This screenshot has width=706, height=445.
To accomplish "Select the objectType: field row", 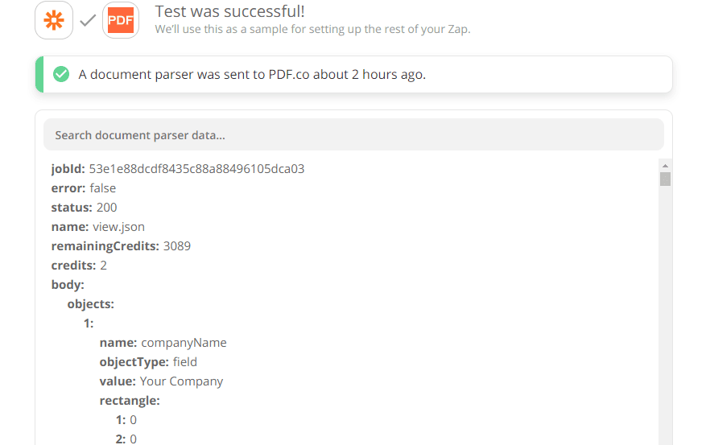I will tap(148, 362).
